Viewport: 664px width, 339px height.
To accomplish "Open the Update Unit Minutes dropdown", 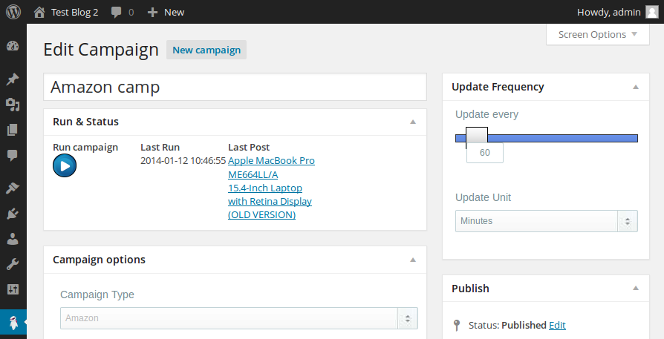I will (x=546, y=221).
